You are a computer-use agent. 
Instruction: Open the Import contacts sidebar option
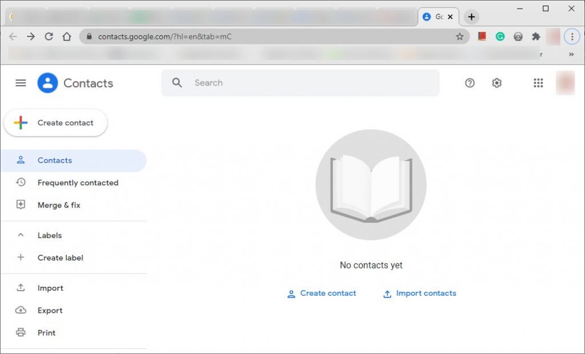click(50, 288)
